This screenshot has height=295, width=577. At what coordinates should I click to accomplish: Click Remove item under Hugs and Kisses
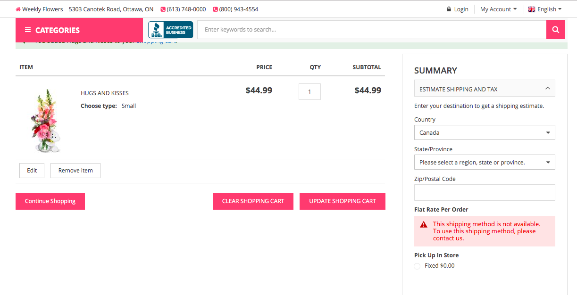point(75,170)
